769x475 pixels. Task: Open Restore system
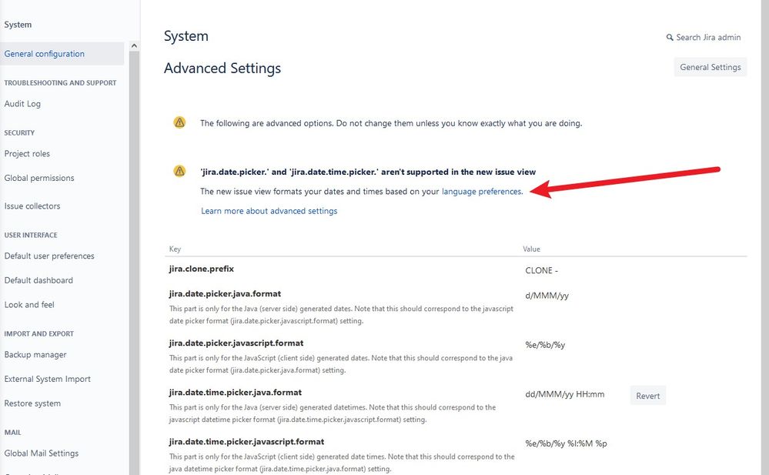[32, 403]
